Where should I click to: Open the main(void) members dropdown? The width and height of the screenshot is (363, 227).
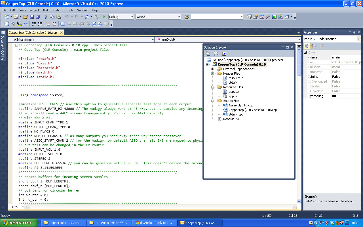(299, 39)
